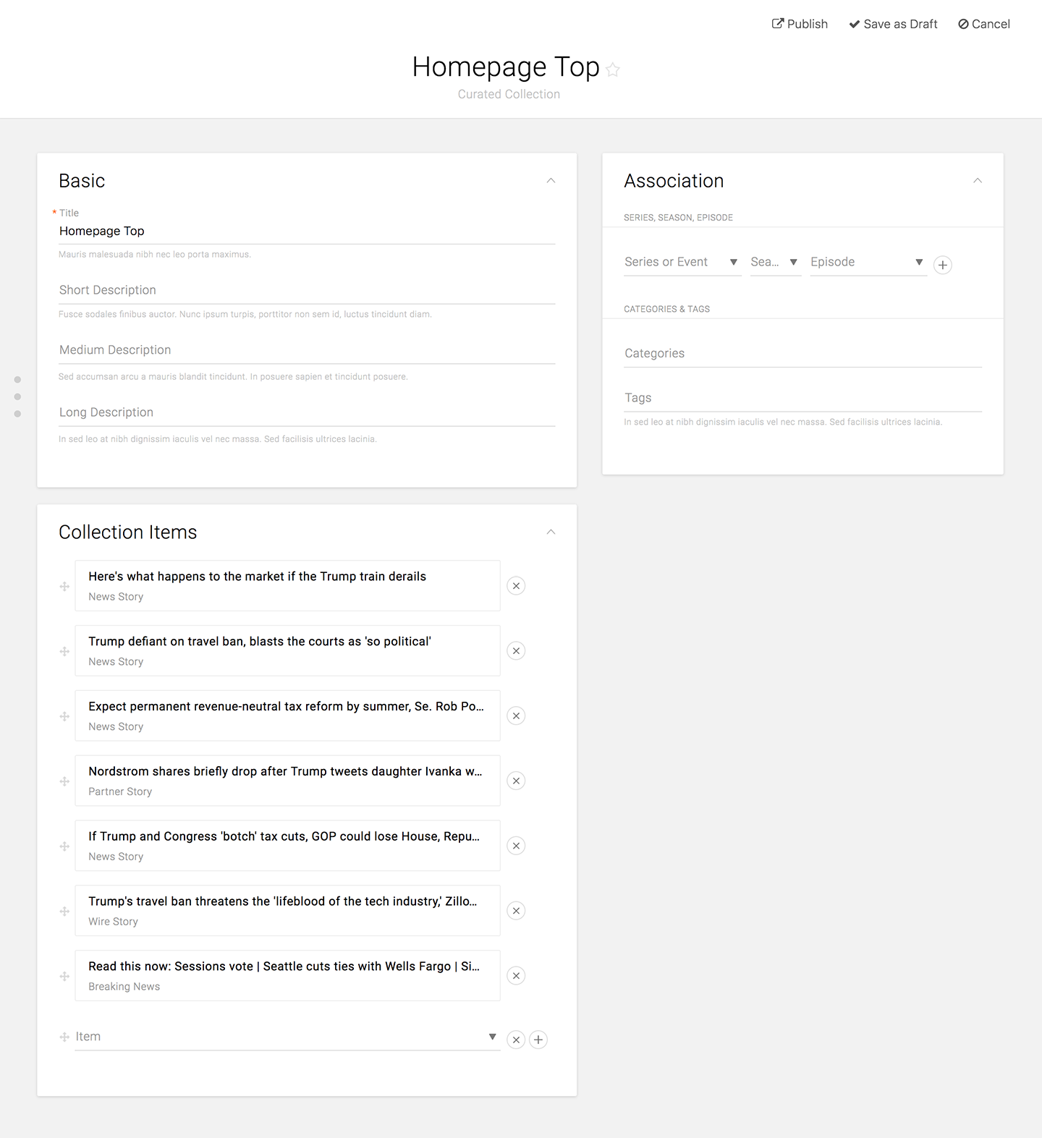This screenshot has height=1138, width=1042.
Task: Add a new collection item with plus icon
Action: 538,1040
